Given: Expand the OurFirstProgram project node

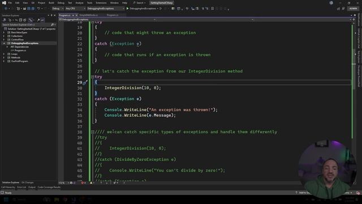Looking at the screenshot, I should point(4,61).
